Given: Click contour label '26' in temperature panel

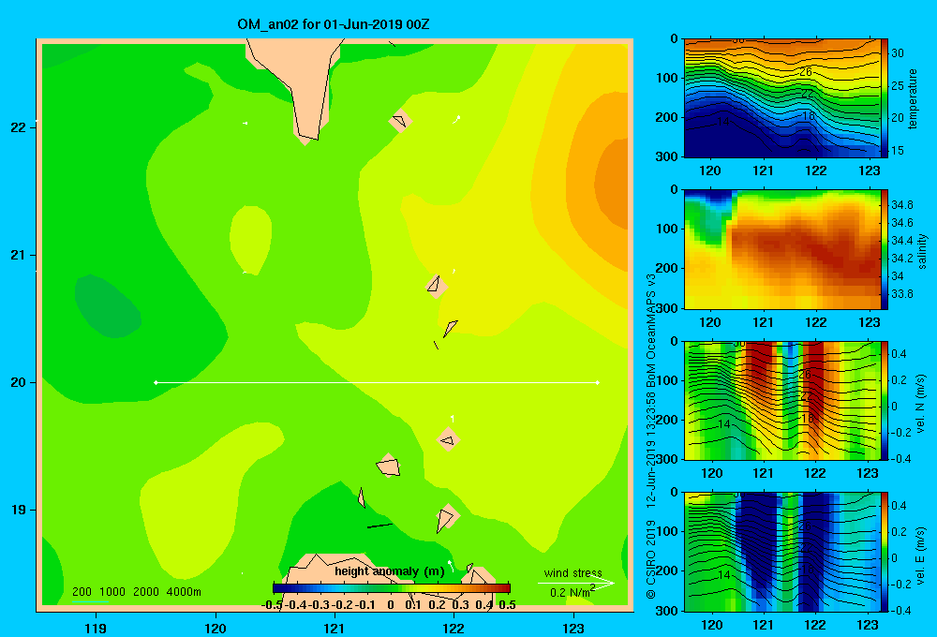Looking at the screenshot, I should click(806, 72).
